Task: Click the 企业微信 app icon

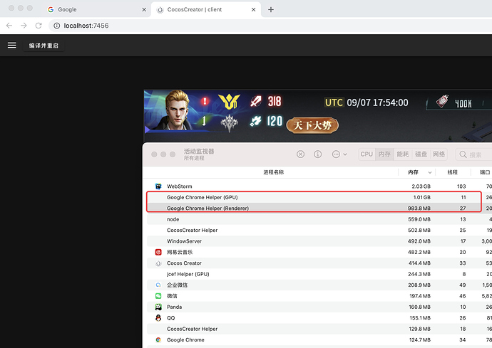Action: 158,285
